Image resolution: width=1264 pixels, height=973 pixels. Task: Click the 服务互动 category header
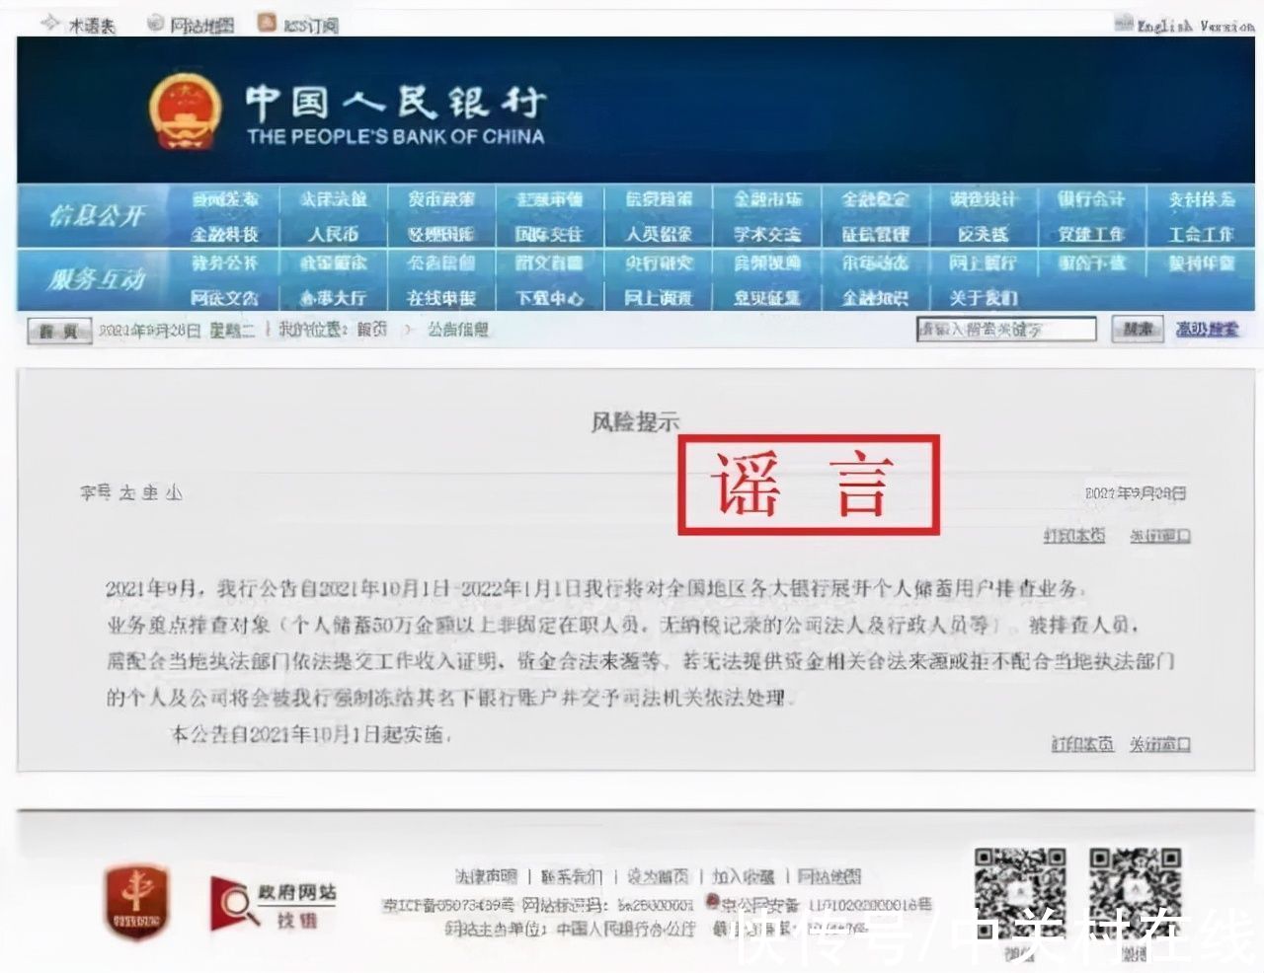[97, 280]
